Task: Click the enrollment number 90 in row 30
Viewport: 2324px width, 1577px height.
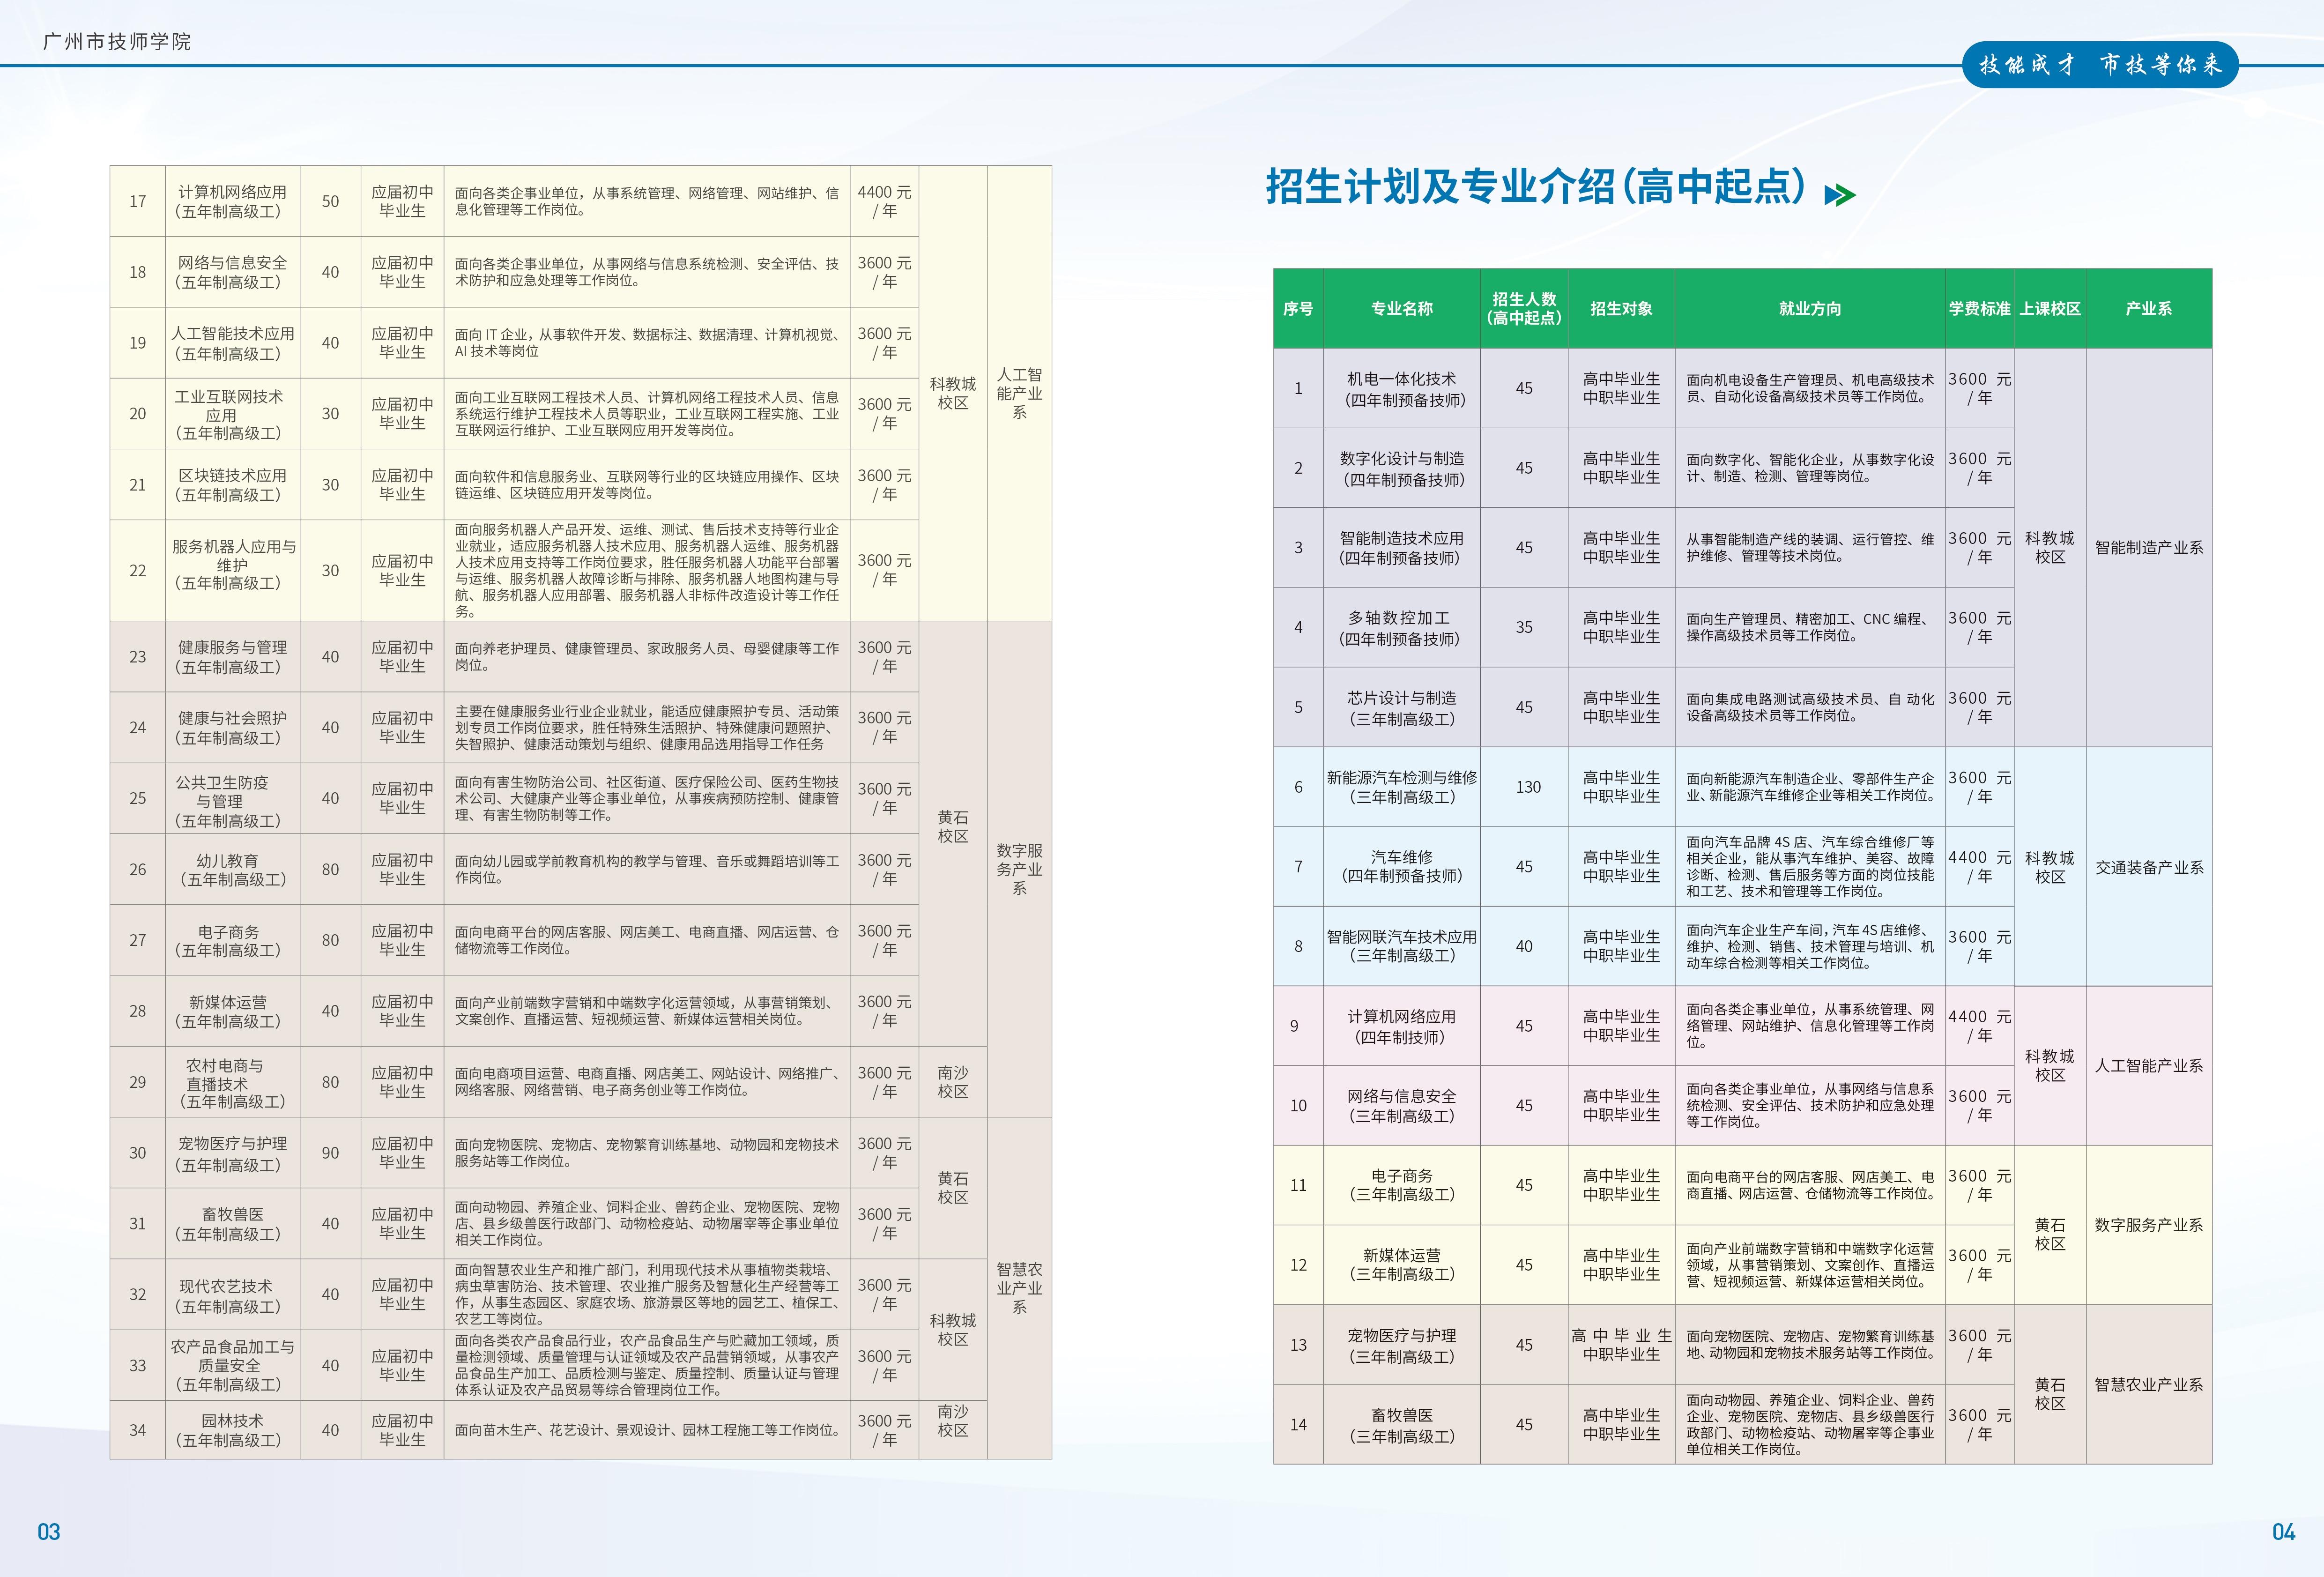Action: point(330,1153)
